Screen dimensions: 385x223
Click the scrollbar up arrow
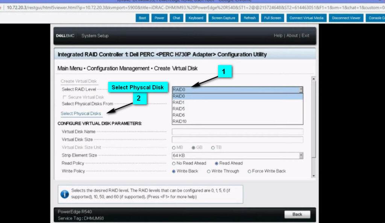(314, 79)
